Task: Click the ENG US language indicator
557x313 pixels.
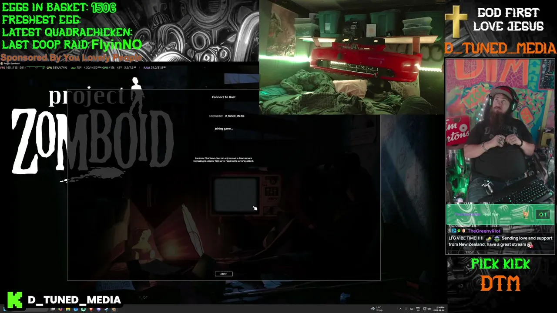Action: 418,309
